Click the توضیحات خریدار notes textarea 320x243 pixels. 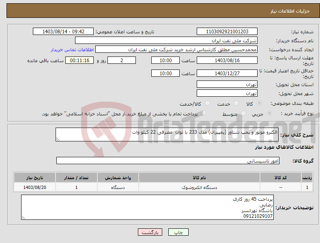[x=147, y=207]
